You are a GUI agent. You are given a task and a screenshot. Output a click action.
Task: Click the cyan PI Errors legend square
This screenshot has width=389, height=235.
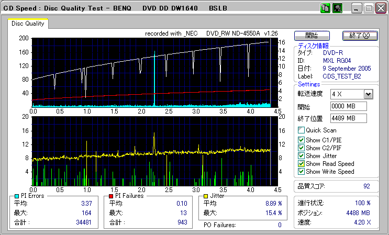click(17, 196)
